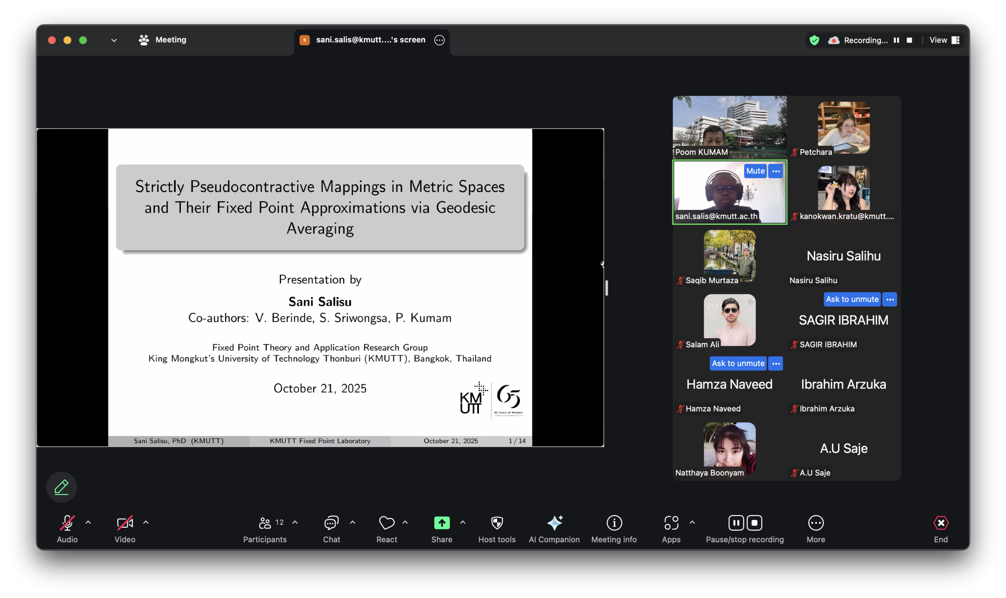Viewport: 1006px width, 598px height.
Task: Open the Apps icon
Action: tap(671, 523)
